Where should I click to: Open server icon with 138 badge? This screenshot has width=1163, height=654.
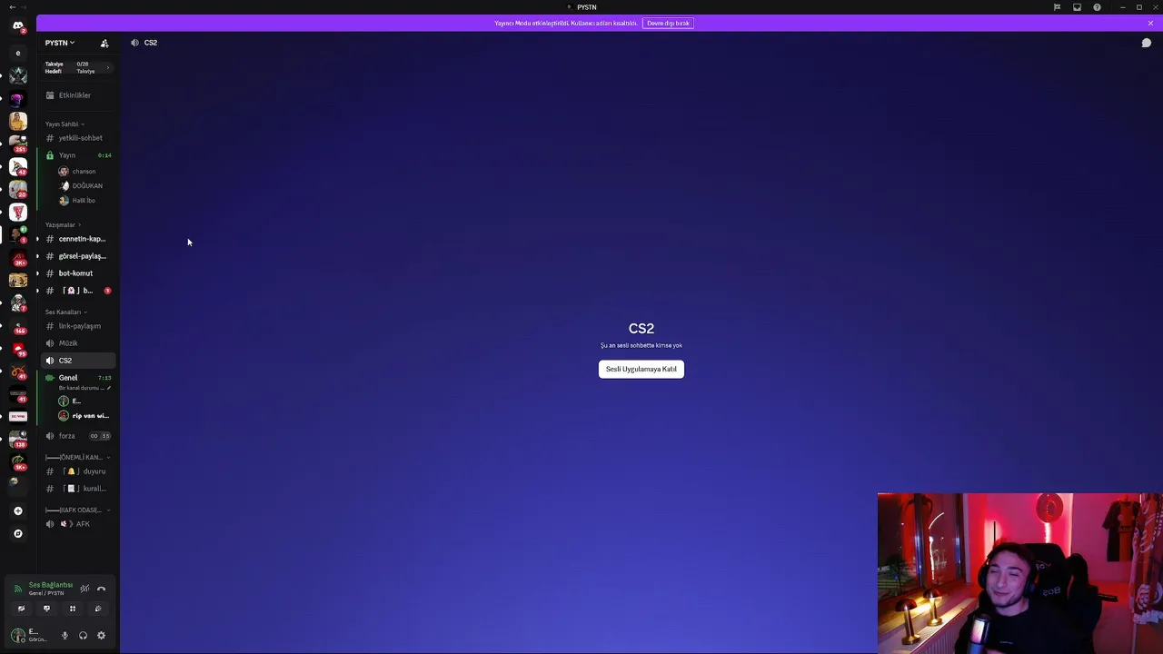coord(18,440)
